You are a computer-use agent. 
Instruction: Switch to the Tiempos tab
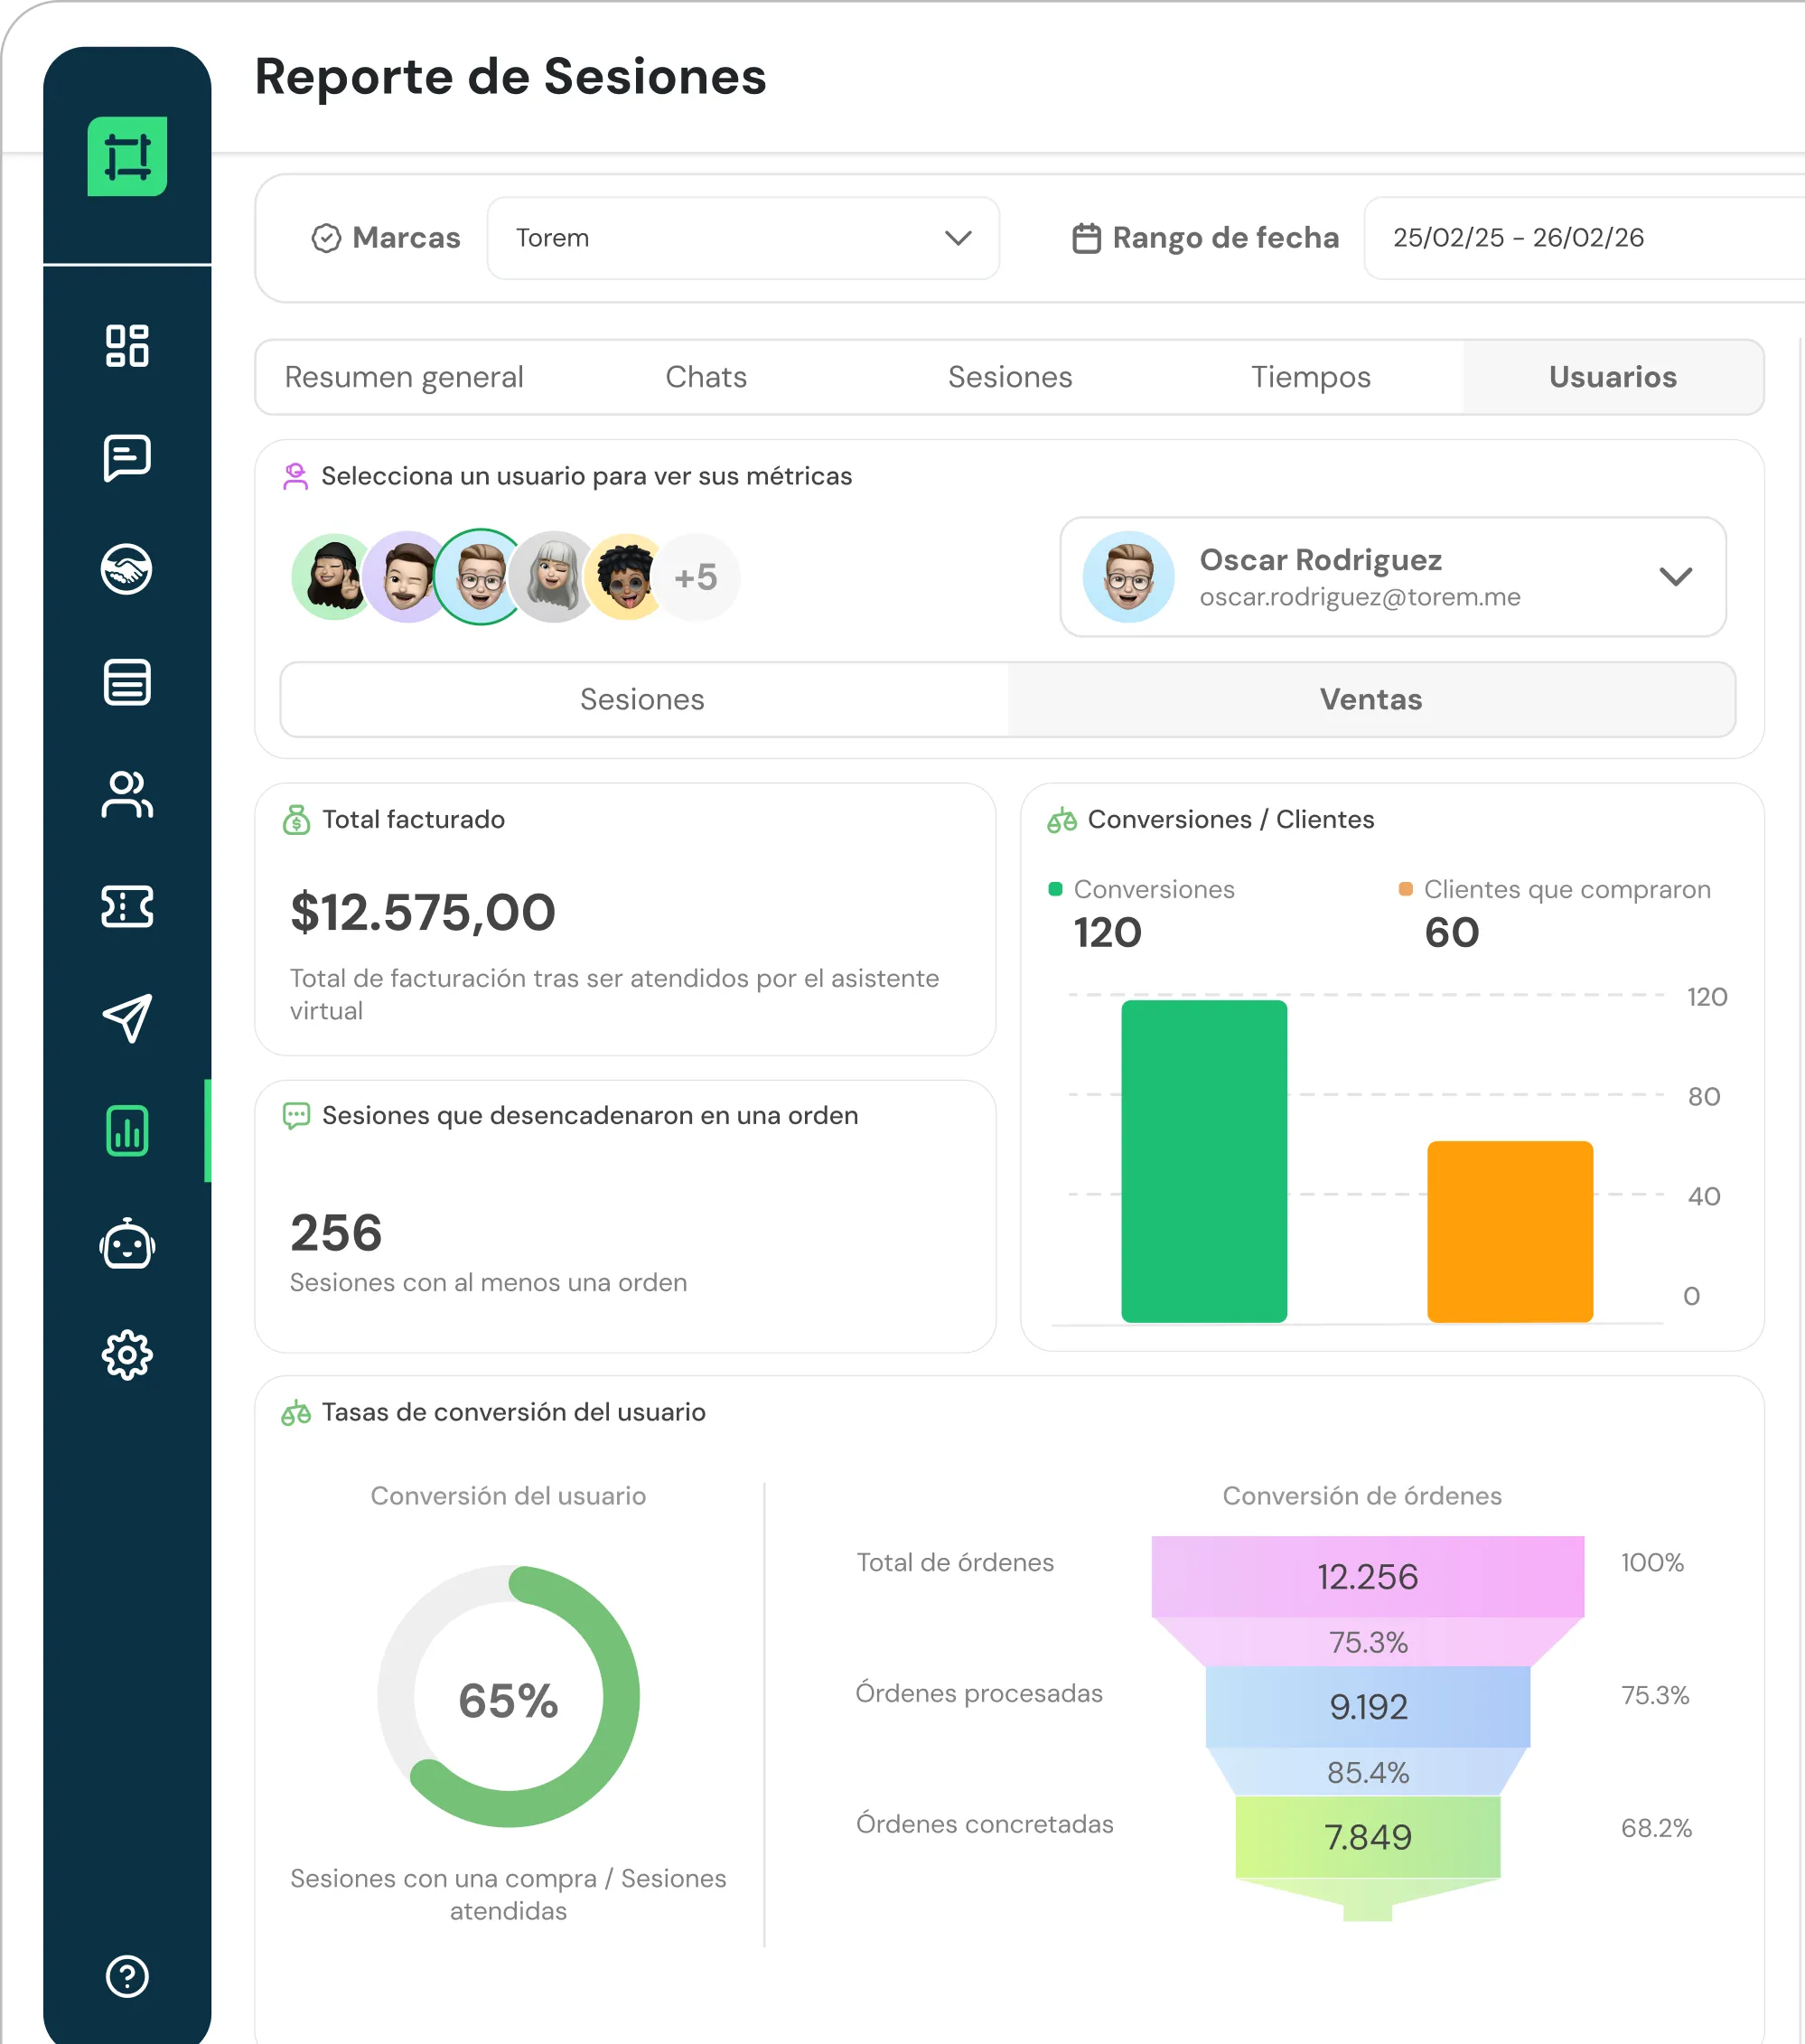point(1310,377)
